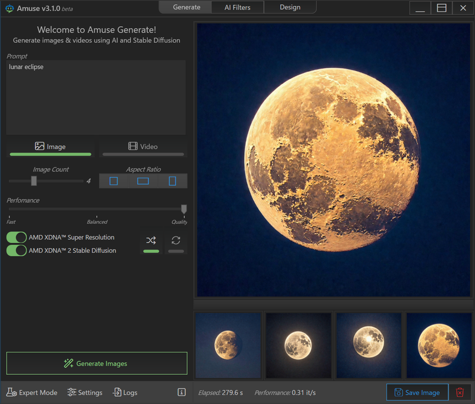Screen dimensions: 475x404
Task: Switch to the AI Filters tab
Action: click(237, 7)
